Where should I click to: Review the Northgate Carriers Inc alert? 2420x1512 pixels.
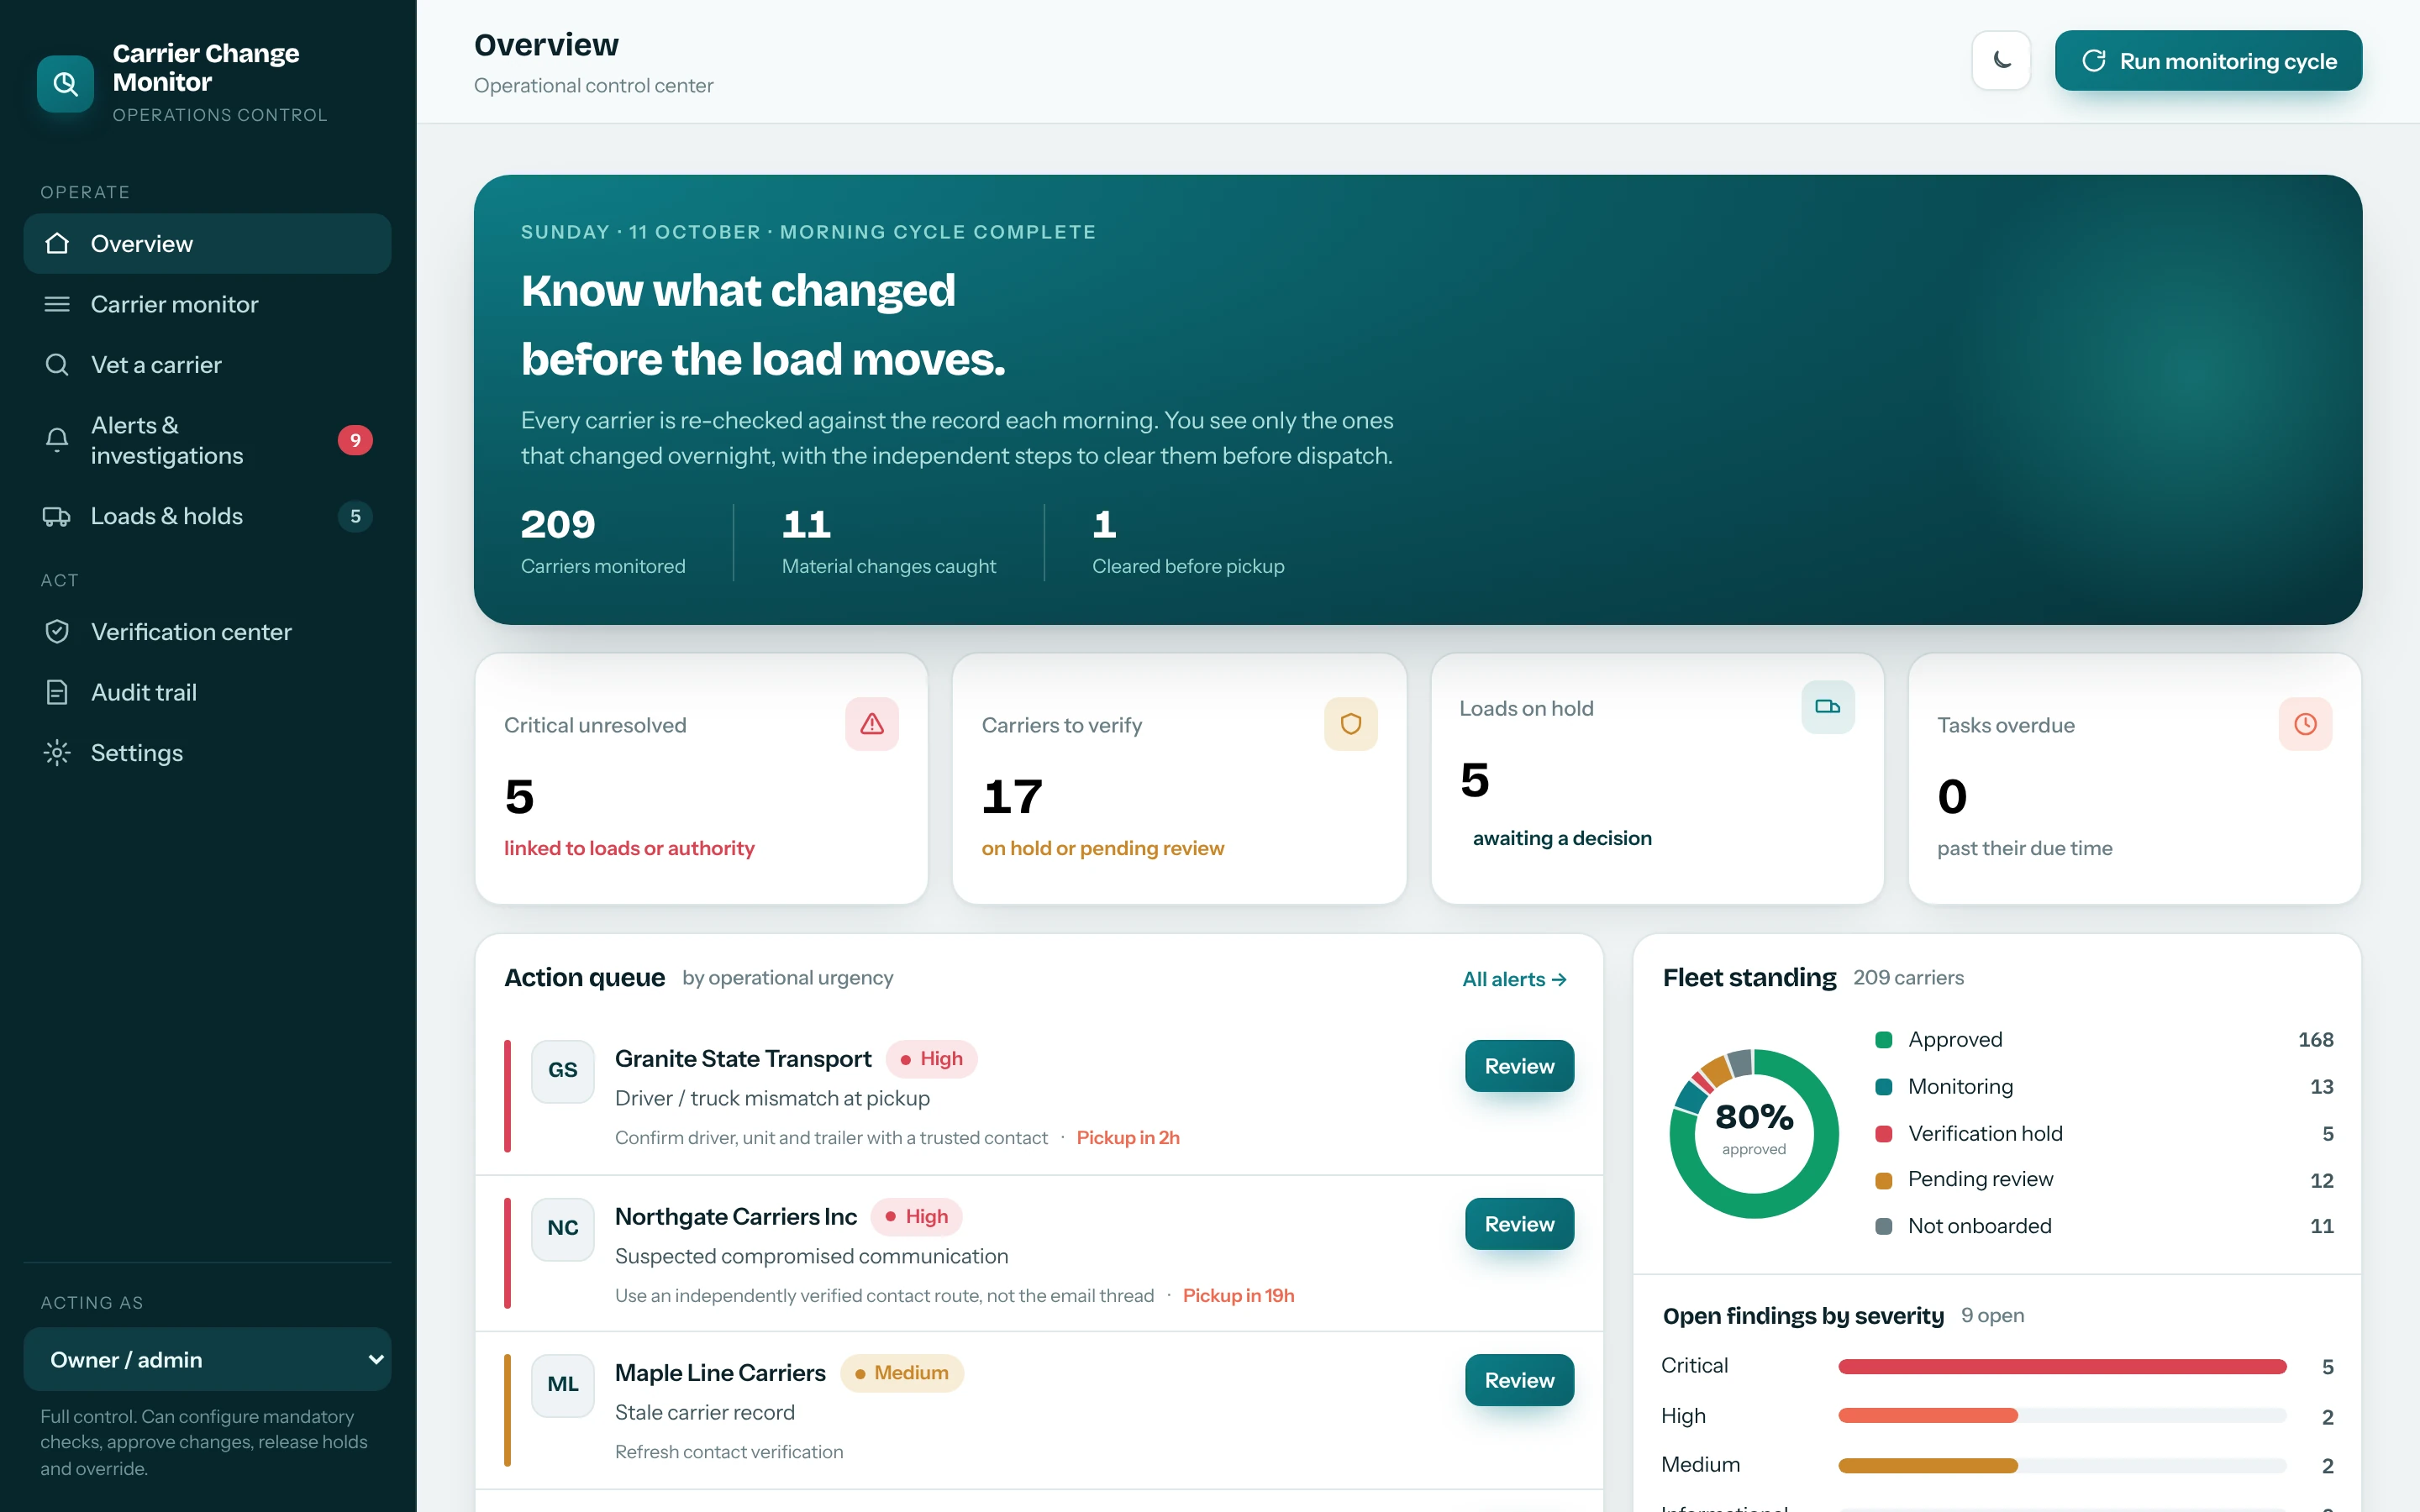[1519, 1224]
